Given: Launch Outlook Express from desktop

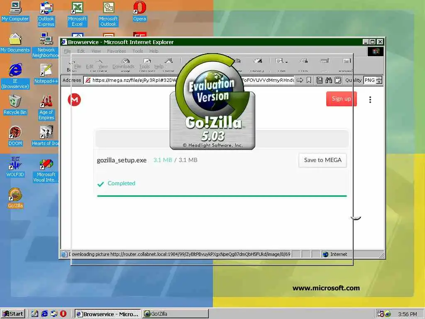Looking at the screenshot, I should click(46, 14).
